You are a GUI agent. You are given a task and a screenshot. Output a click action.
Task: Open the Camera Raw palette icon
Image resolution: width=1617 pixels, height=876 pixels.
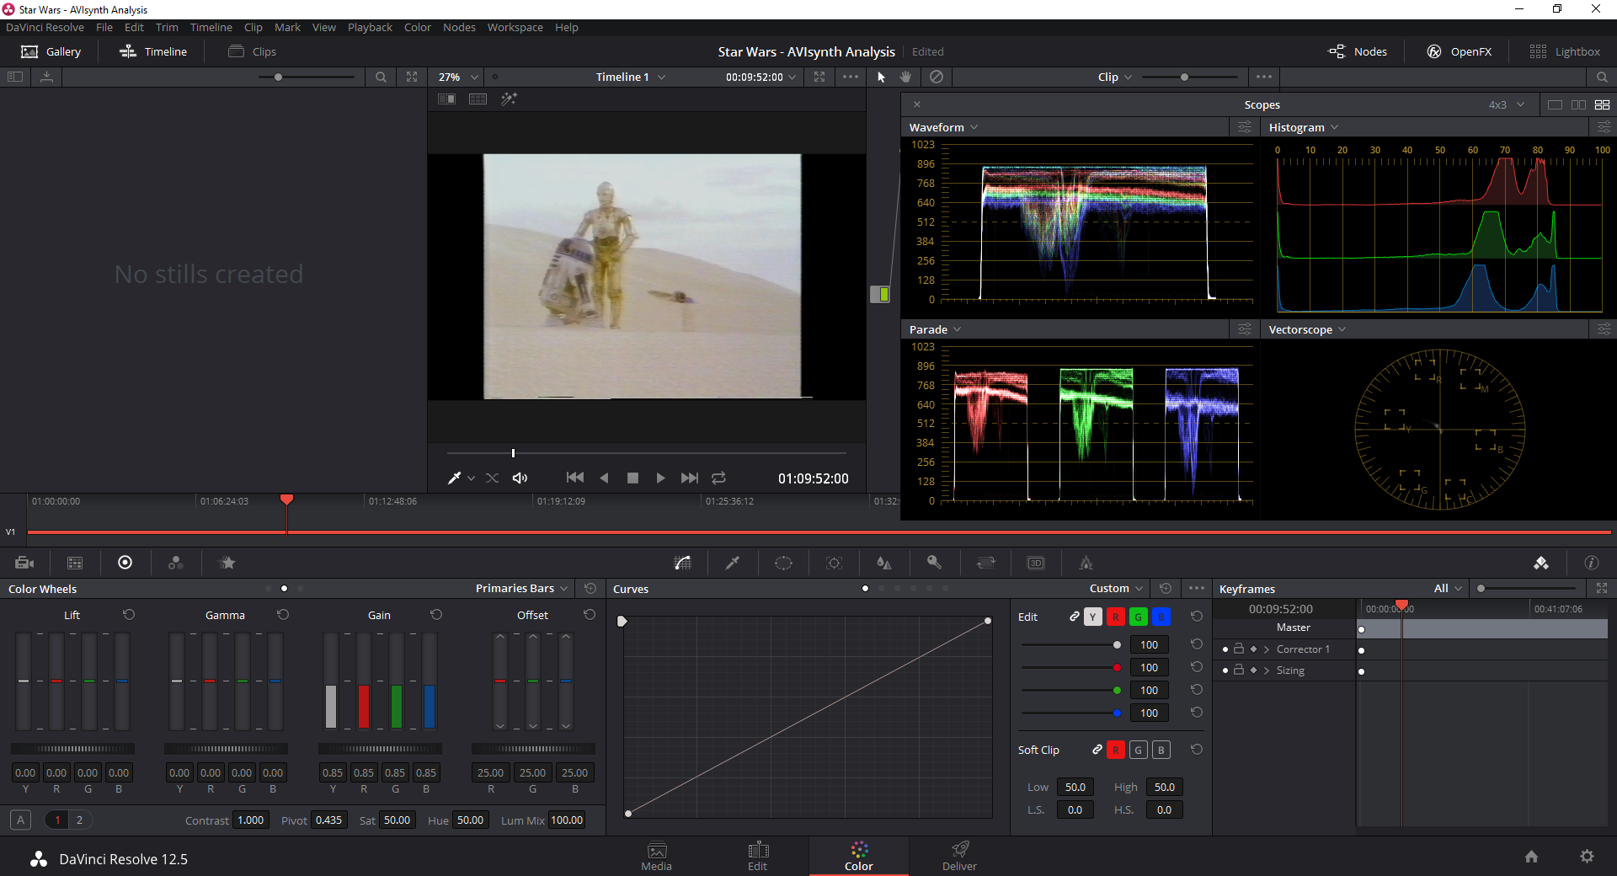click(x=24, y=563)
